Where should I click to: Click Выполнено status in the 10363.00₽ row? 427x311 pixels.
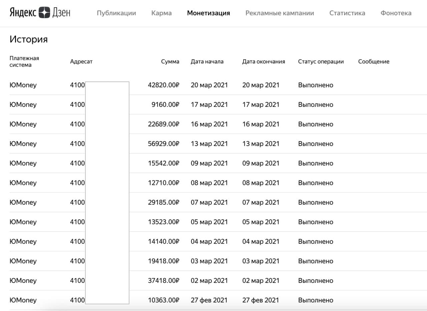tap(316, 300)
